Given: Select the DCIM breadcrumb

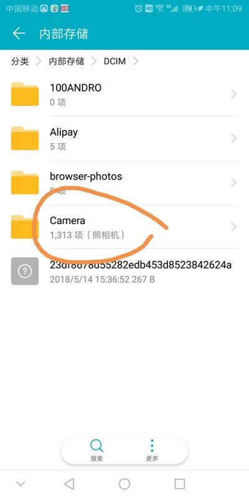Looking at the screenshot, I should [x=115, y=61].
